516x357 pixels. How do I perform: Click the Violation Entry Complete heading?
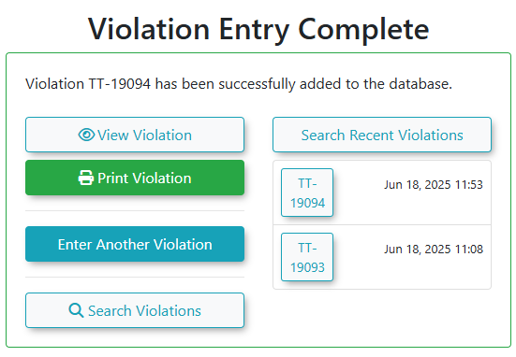258,30
